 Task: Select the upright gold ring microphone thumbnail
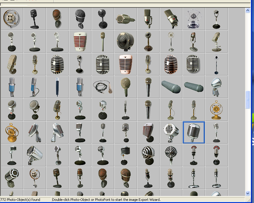[217, 110]
